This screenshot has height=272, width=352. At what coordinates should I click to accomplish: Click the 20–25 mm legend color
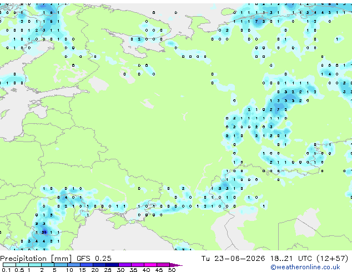pos(99,265)
